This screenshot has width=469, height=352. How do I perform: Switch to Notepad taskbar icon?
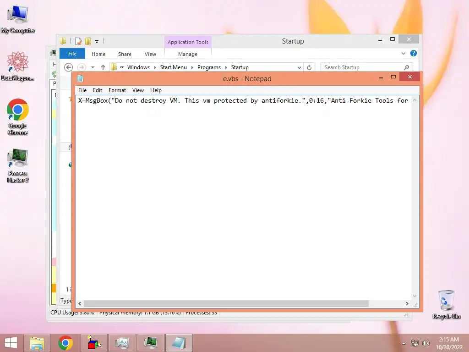[x=179, y=343]
